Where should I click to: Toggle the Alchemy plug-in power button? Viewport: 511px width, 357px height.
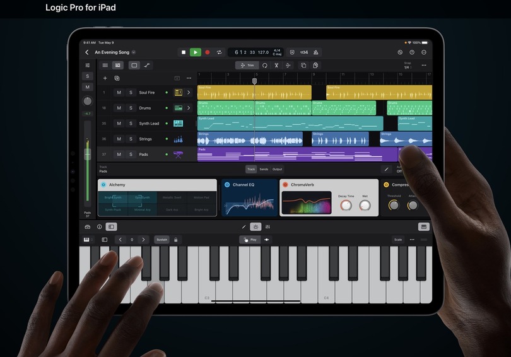pyautogui.click(x=103, y=185)
